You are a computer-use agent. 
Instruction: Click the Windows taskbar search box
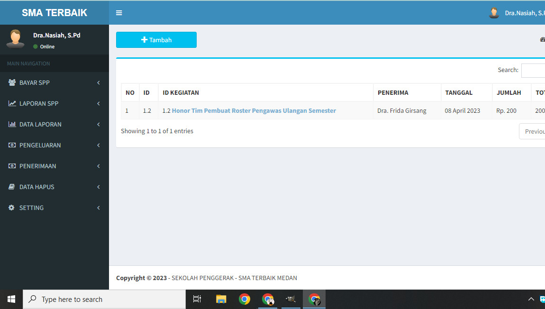coord(104,300)
